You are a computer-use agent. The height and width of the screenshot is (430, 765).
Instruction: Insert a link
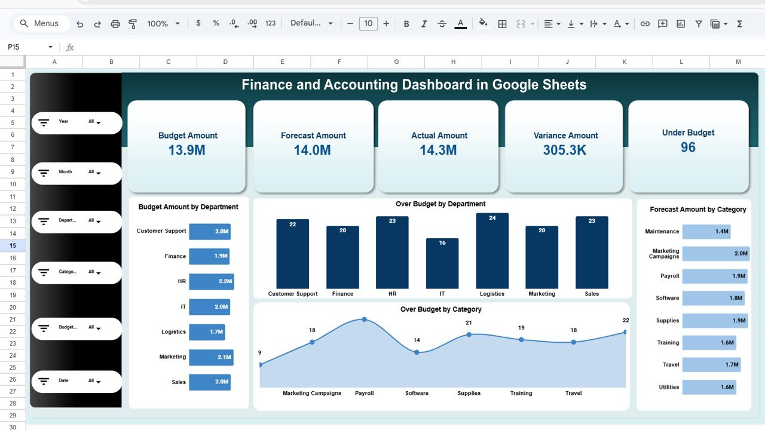tap(645, 24)
